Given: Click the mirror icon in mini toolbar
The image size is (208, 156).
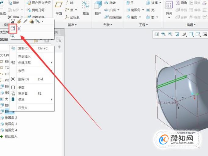Looking at the screenshot, I should [x=19, y=28].
